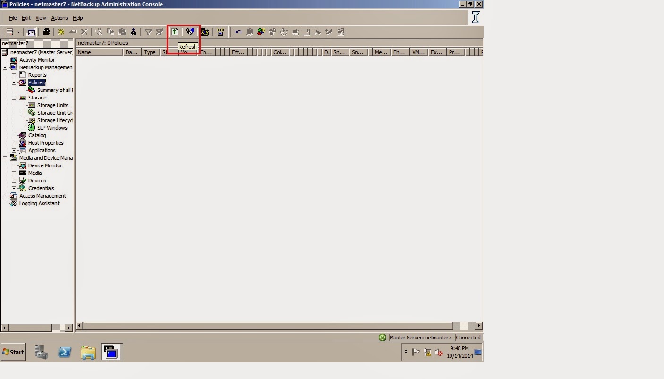This screenshot has height=379, width=664.
Task: Expand the Access Management node
Action: pos(5,196)
